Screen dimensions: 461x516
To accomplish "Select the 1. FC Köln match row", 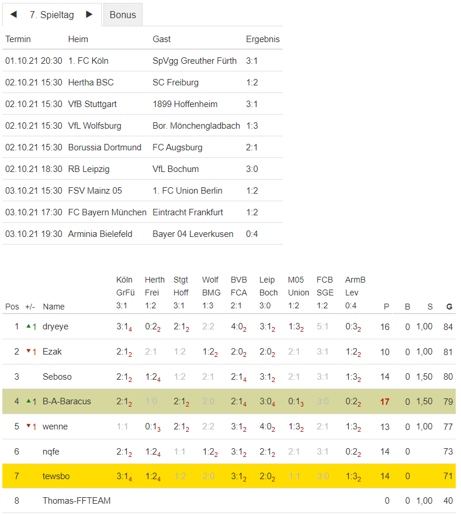I will tap(88, 61).
